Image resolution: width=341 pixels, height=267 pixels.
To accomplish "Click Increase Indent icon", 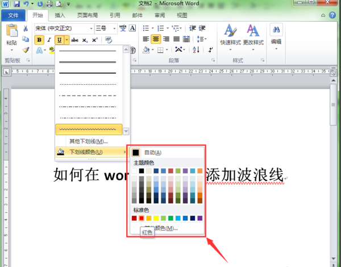I will pos(202,28).
